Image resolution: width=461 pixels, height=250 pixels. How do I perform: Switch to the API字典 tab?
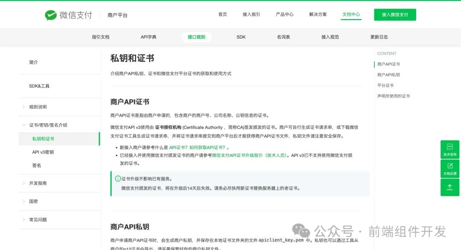[x=149, y=37]
